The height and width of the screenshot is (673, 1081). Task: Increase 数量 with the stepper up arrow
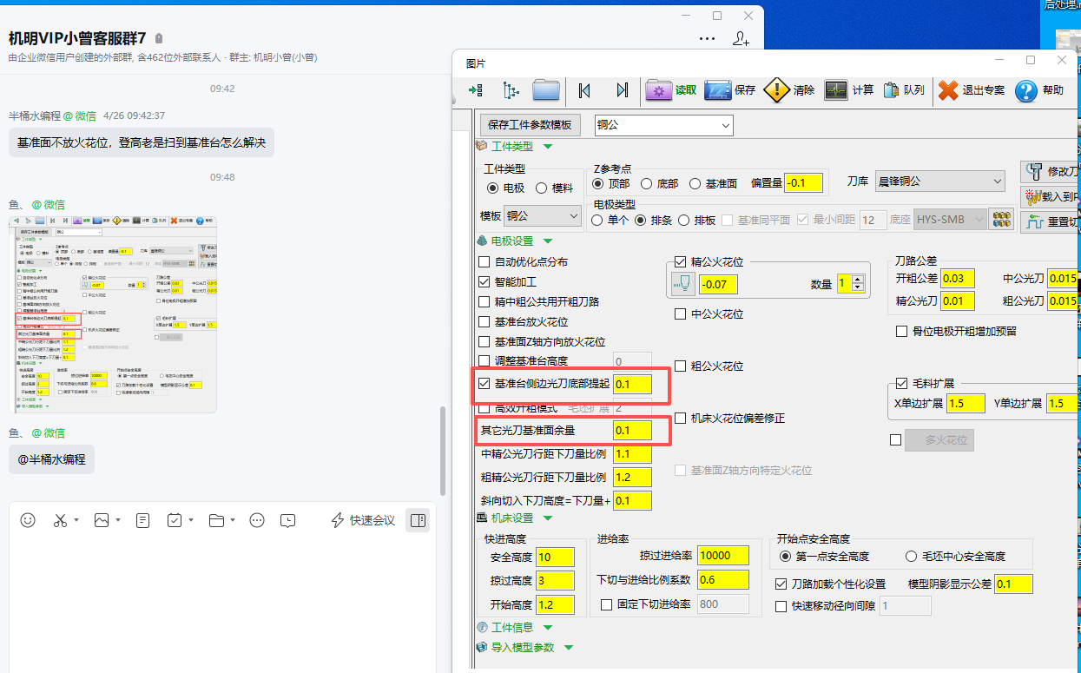pos(859,279)
